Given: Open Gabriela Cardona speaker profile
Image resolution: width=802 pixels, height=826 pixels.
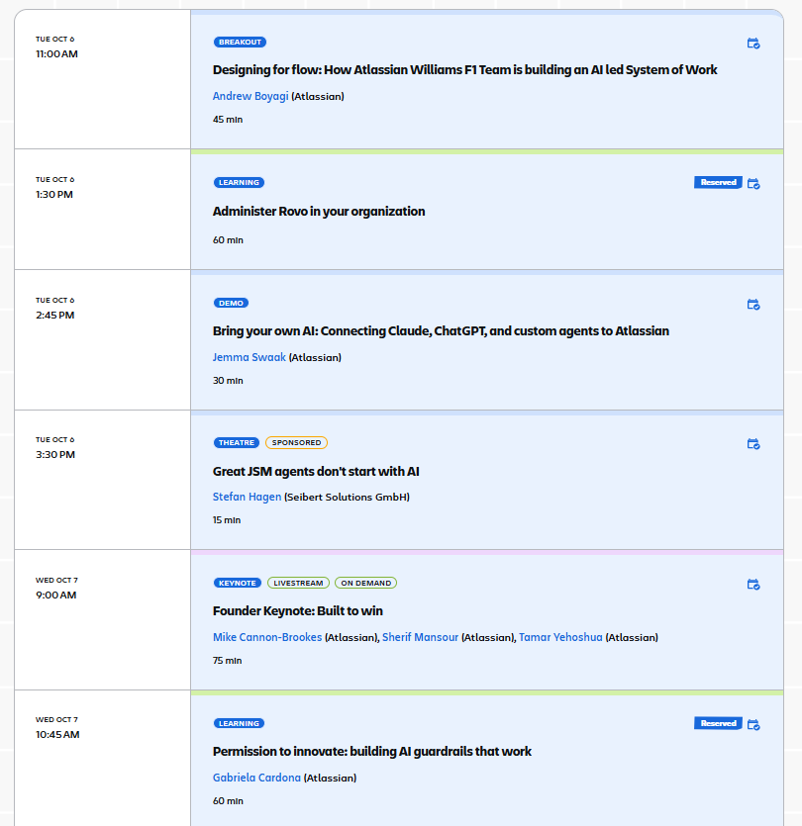Looking at the screenshot, I should [x=256, y=778].
